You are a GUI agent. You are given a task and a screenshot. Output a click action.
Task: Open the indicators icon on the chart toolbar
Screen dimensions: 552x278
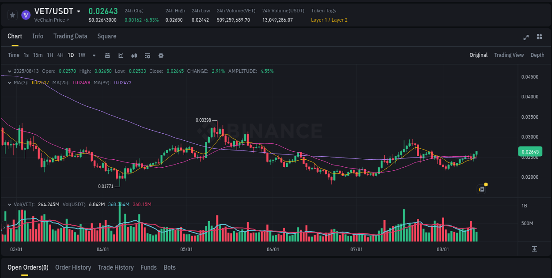(x=134, y=56)
